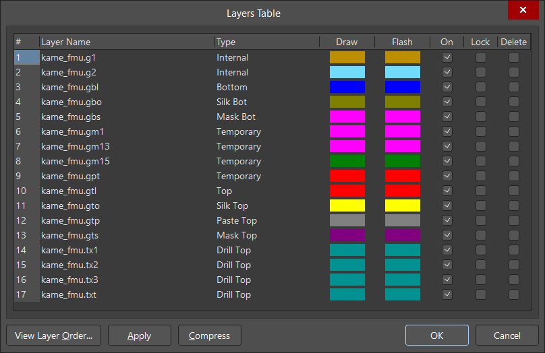The image size is (545, 353).
Task: Select row number 17 cell
Action: click(27, 294)
